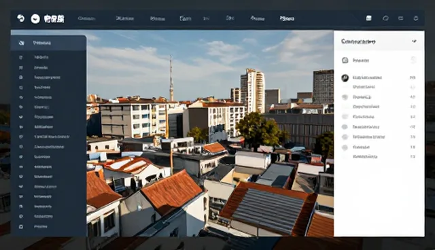Click the last icon at the top bar's far right
435x250 pixels.
415,18
